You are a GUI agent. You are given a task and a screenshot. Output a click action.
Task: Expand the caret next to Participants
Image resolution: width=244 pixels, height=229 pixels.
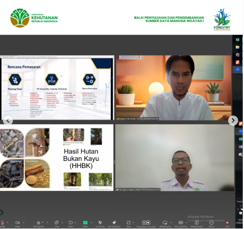(x=47, y=223)
